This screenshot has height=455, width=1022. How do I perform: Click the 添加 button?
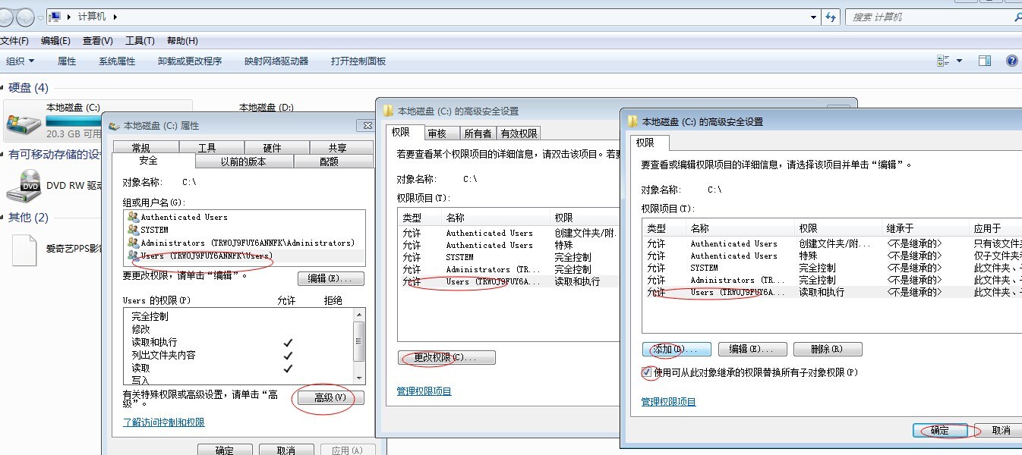coord(676,349)
